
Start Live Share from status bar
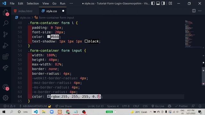[x=63, y=106]
